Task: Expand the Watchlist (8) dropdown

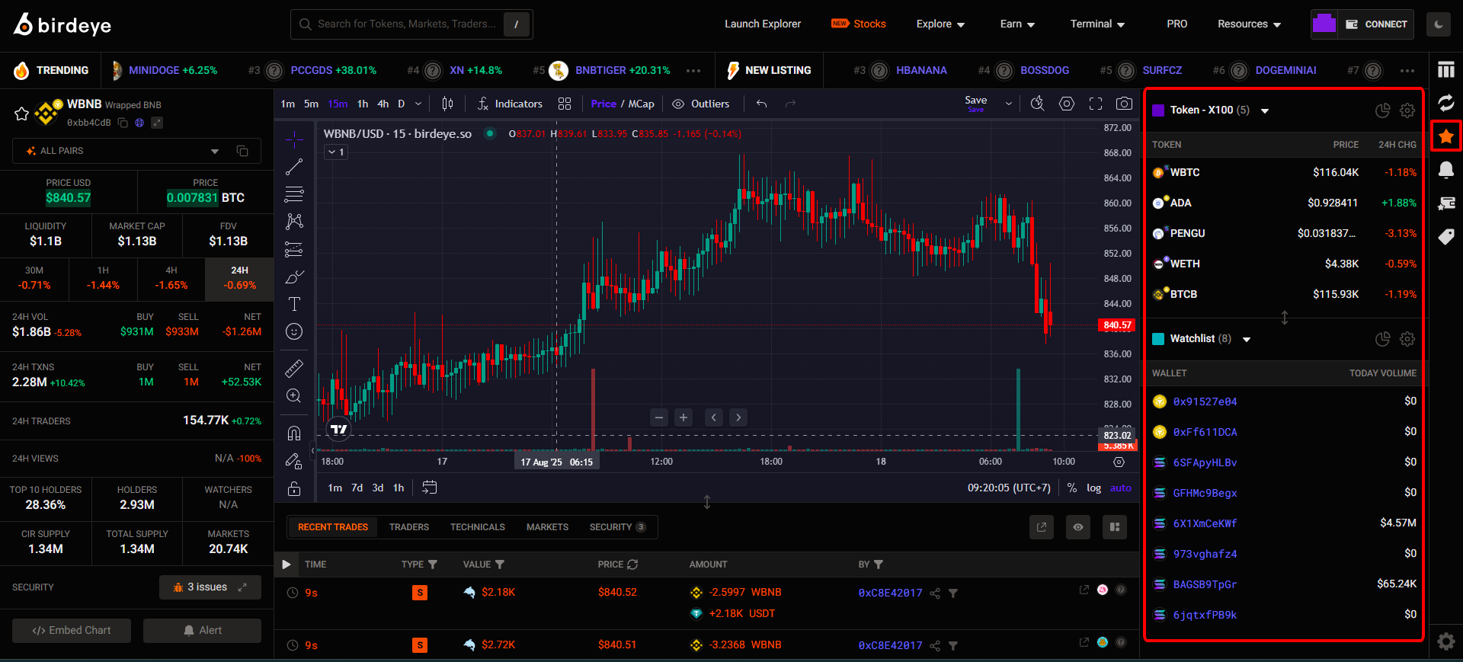Action: [1247, 339]
